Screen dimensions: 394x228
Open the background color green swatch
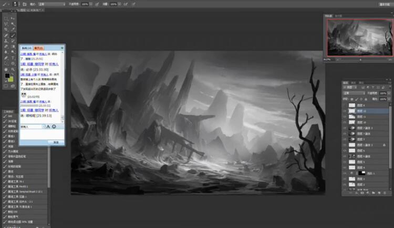(11, 79)
